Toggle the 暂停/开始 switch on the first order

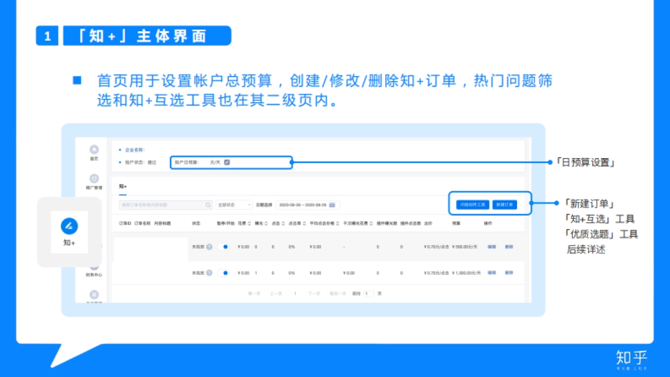pyautogui.click(x=224, y=246)
